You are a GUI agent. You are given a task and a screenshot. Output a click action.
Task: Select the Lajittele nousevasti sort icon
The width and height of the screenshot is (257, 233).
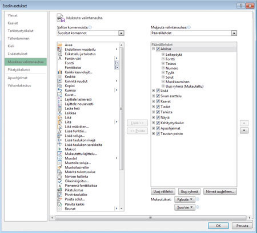click(x=60, y=104)
